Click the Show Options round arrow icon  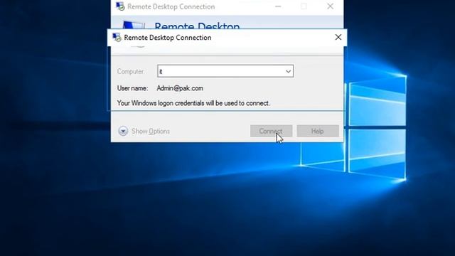pyautogui.click(x=123, y=131)
